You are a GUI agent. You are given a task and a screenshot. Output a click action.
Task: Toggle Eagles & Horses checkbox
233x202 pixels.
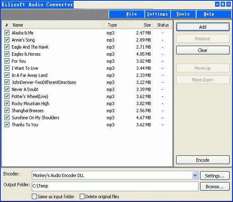point(7,54)
